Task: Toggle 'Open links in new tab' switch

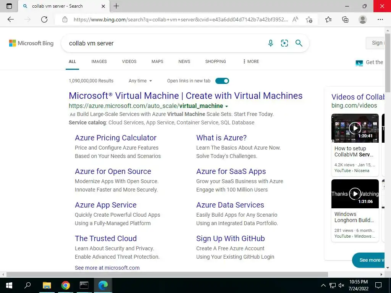Action: tap(222, 81)
